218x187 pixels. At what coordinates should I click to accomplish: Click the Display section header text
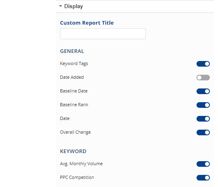pos(73,6)
